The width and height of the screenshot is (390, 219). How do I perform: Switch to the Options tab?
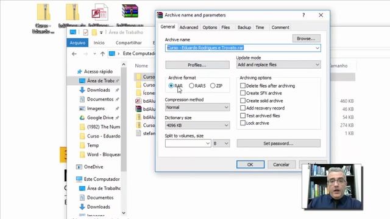click(210, 27)
